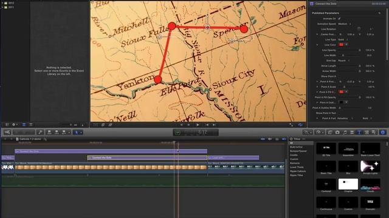Open the End Cap Round popup

point(343,61)
